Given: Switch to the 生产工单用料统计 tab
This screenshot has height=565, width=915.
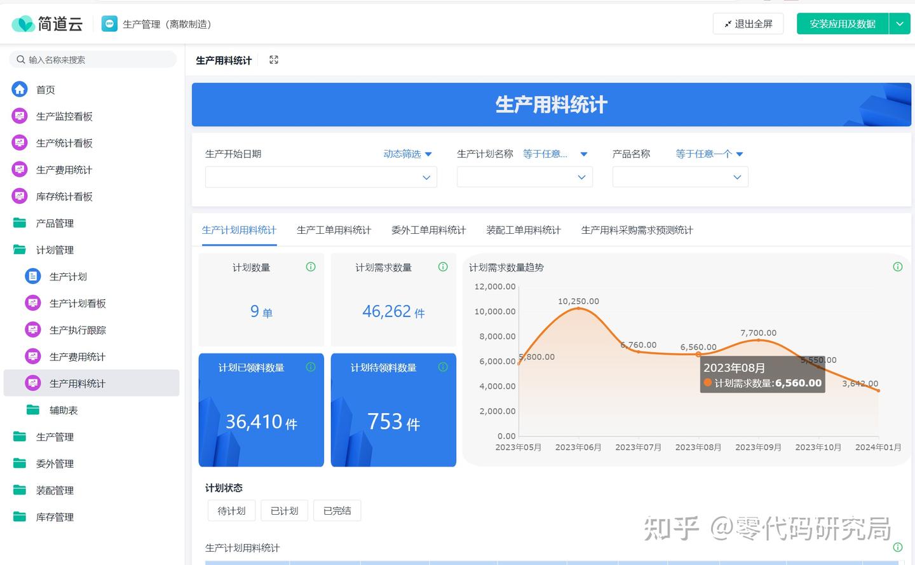Looking at the screenshot, I should coord(334,230).
